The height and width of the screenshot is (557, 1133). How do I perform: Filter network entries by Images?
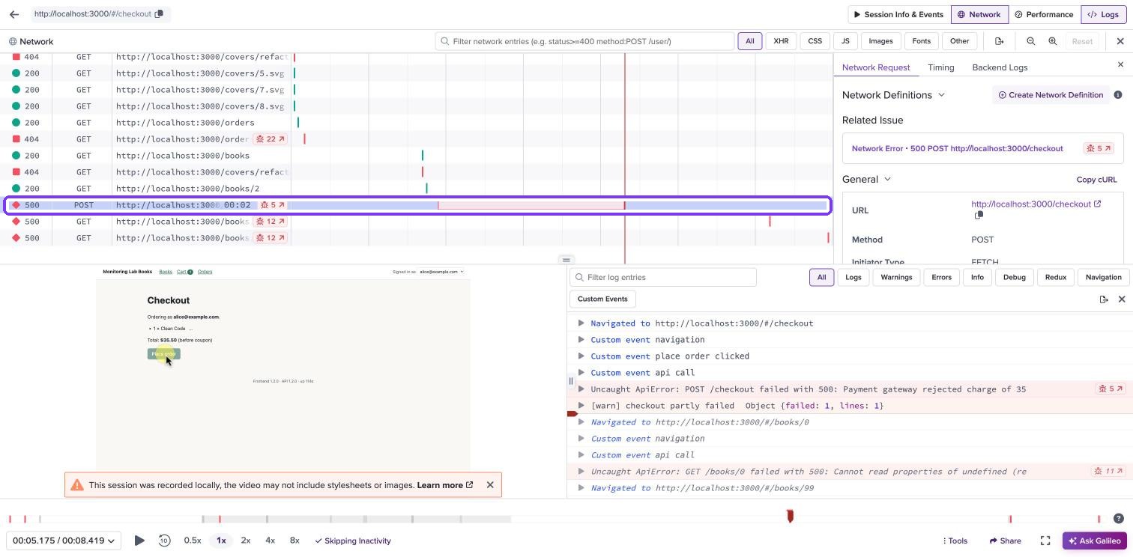coord(880,41)
